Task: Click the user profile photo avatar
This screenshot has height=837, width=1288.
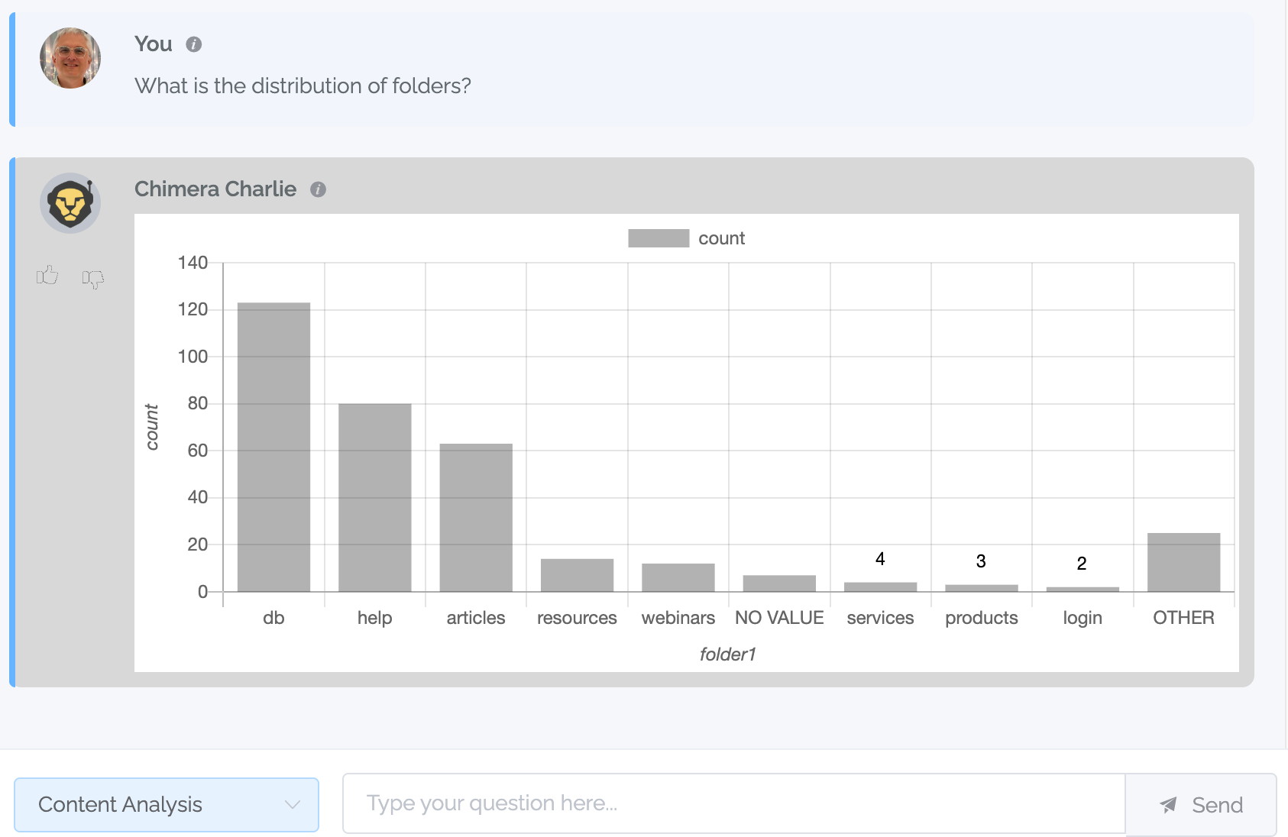Action: click(70, 58)
